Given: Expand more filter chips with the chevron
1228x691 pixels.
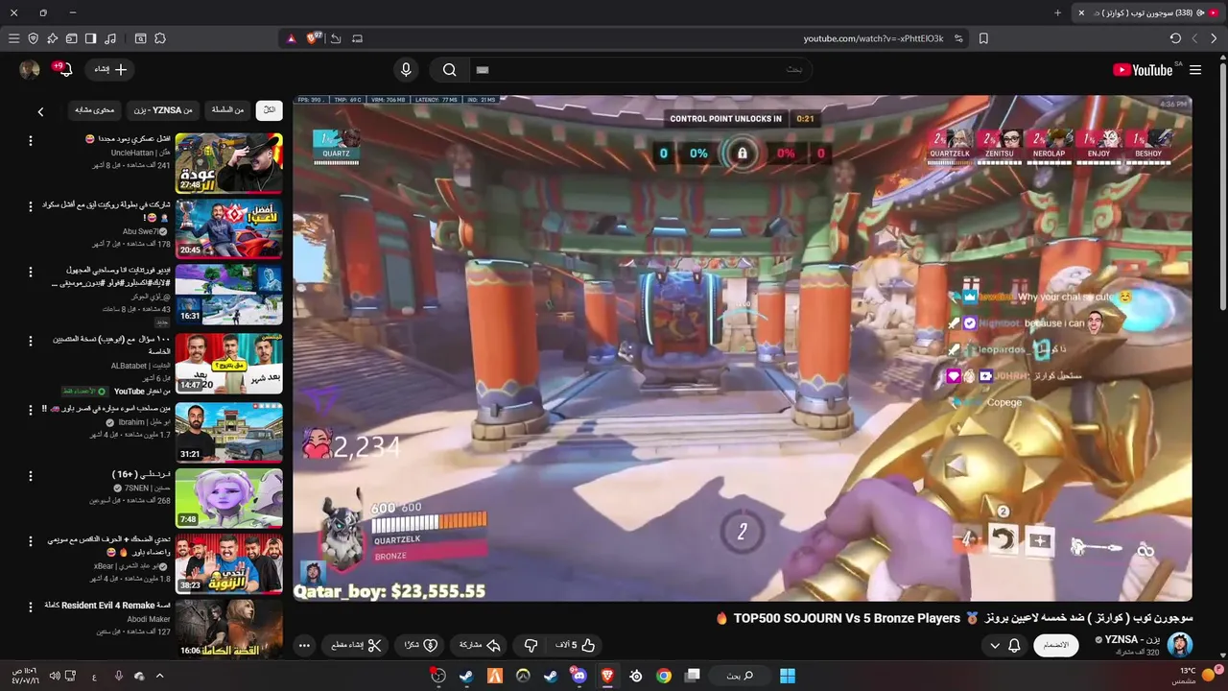Looking at the screenshot, I should (40, 111).
